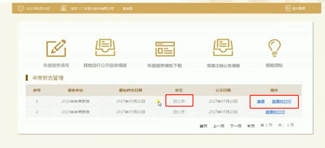Open the 填报须知 text label
Screen dimensions: 325x148
tap(274, 65)
